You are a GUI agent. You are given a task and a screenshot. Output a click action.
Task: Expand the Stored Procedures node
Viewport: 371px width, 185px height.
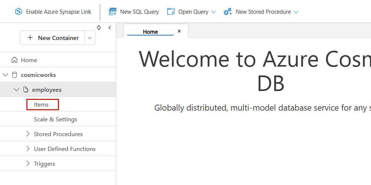[28, 134]
